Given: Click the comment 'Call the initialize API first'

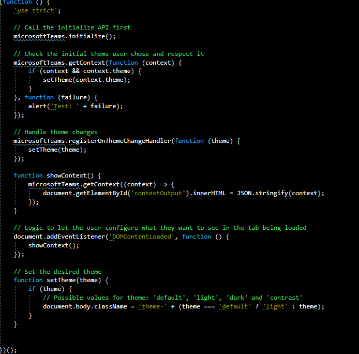Looking at the screenshot, I should (72, 27).
